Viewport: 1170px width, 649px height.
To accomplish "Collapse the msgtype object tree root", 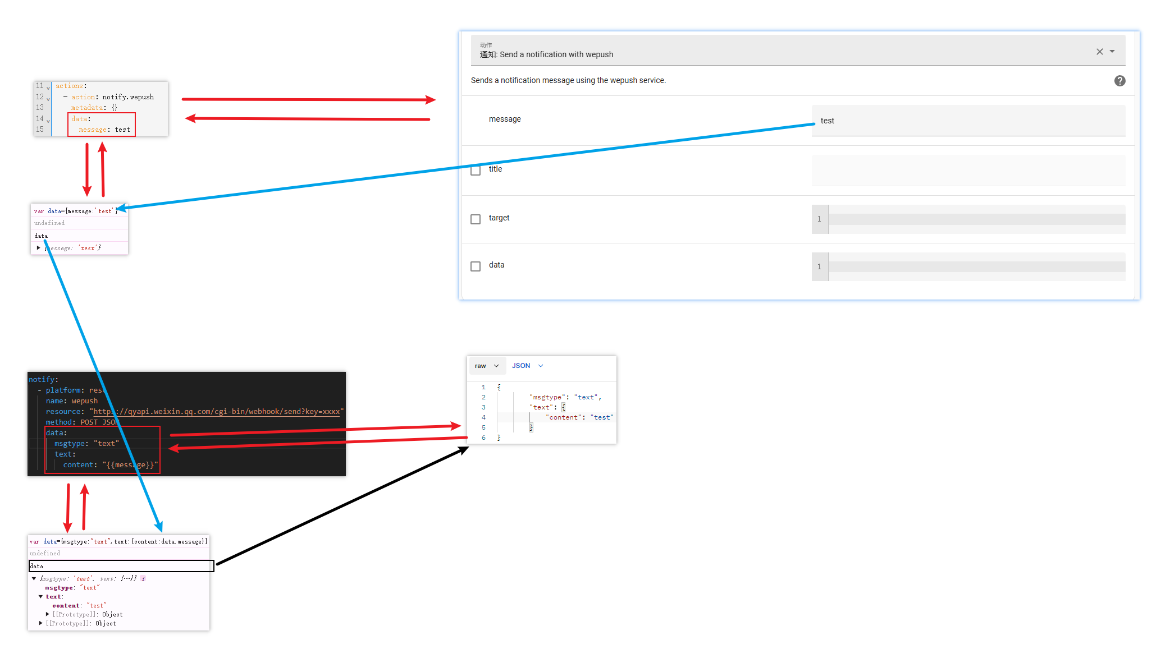I will [34, 578].
